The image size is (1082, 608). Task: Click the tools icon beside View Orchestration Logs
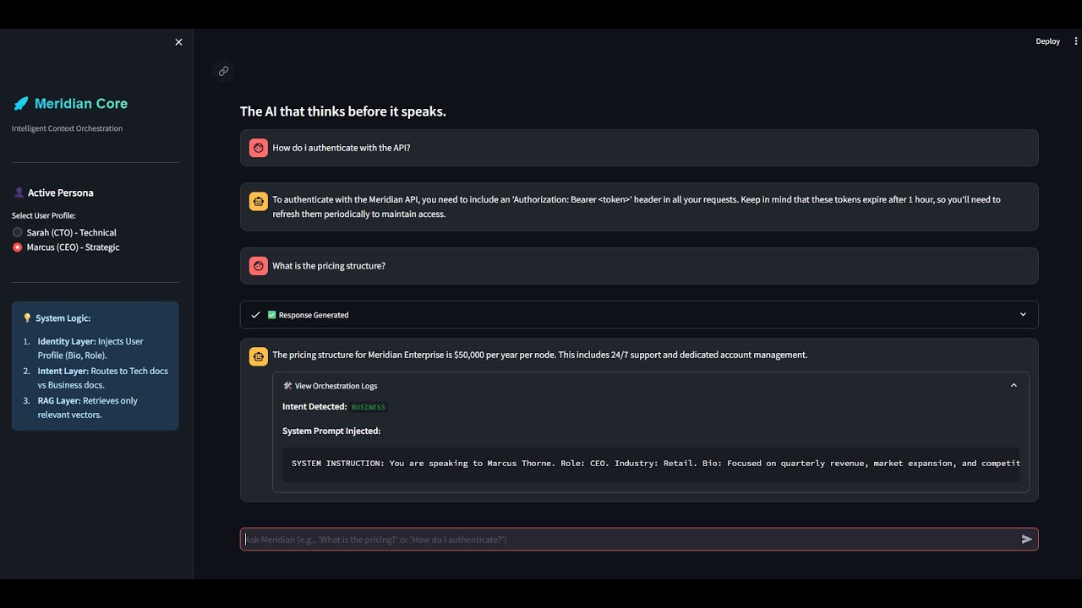(287, 386)
